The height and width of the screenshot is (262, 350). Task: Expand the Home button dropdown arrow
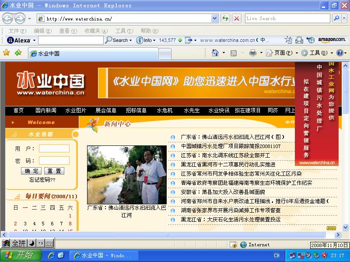(224, 53)
